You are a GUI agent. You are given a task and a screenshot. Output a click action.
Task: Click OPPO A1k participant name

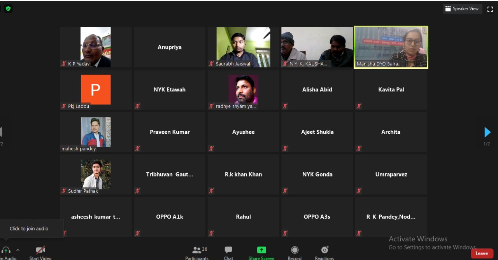tap(170, 216)
